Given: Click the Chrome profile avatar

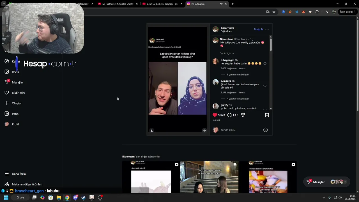Looking at the screenshot, I should tap(333, 12).
